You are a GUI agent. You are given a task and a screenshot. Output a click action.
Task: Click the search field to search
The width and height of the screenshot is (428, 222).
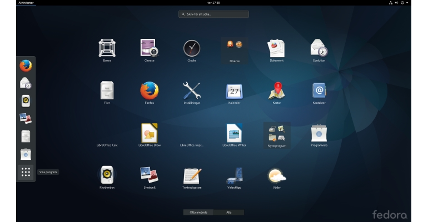(213, 14)
